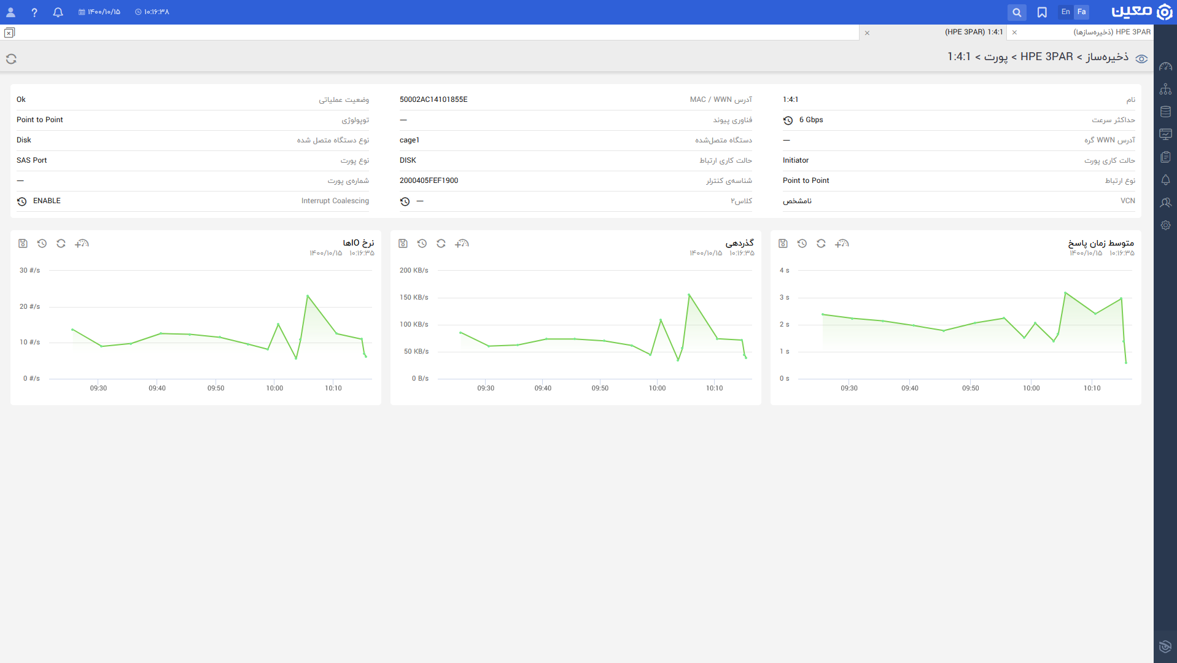
Task: Open the dashboard gauge sidebar icon
Action: point(1165,66)
